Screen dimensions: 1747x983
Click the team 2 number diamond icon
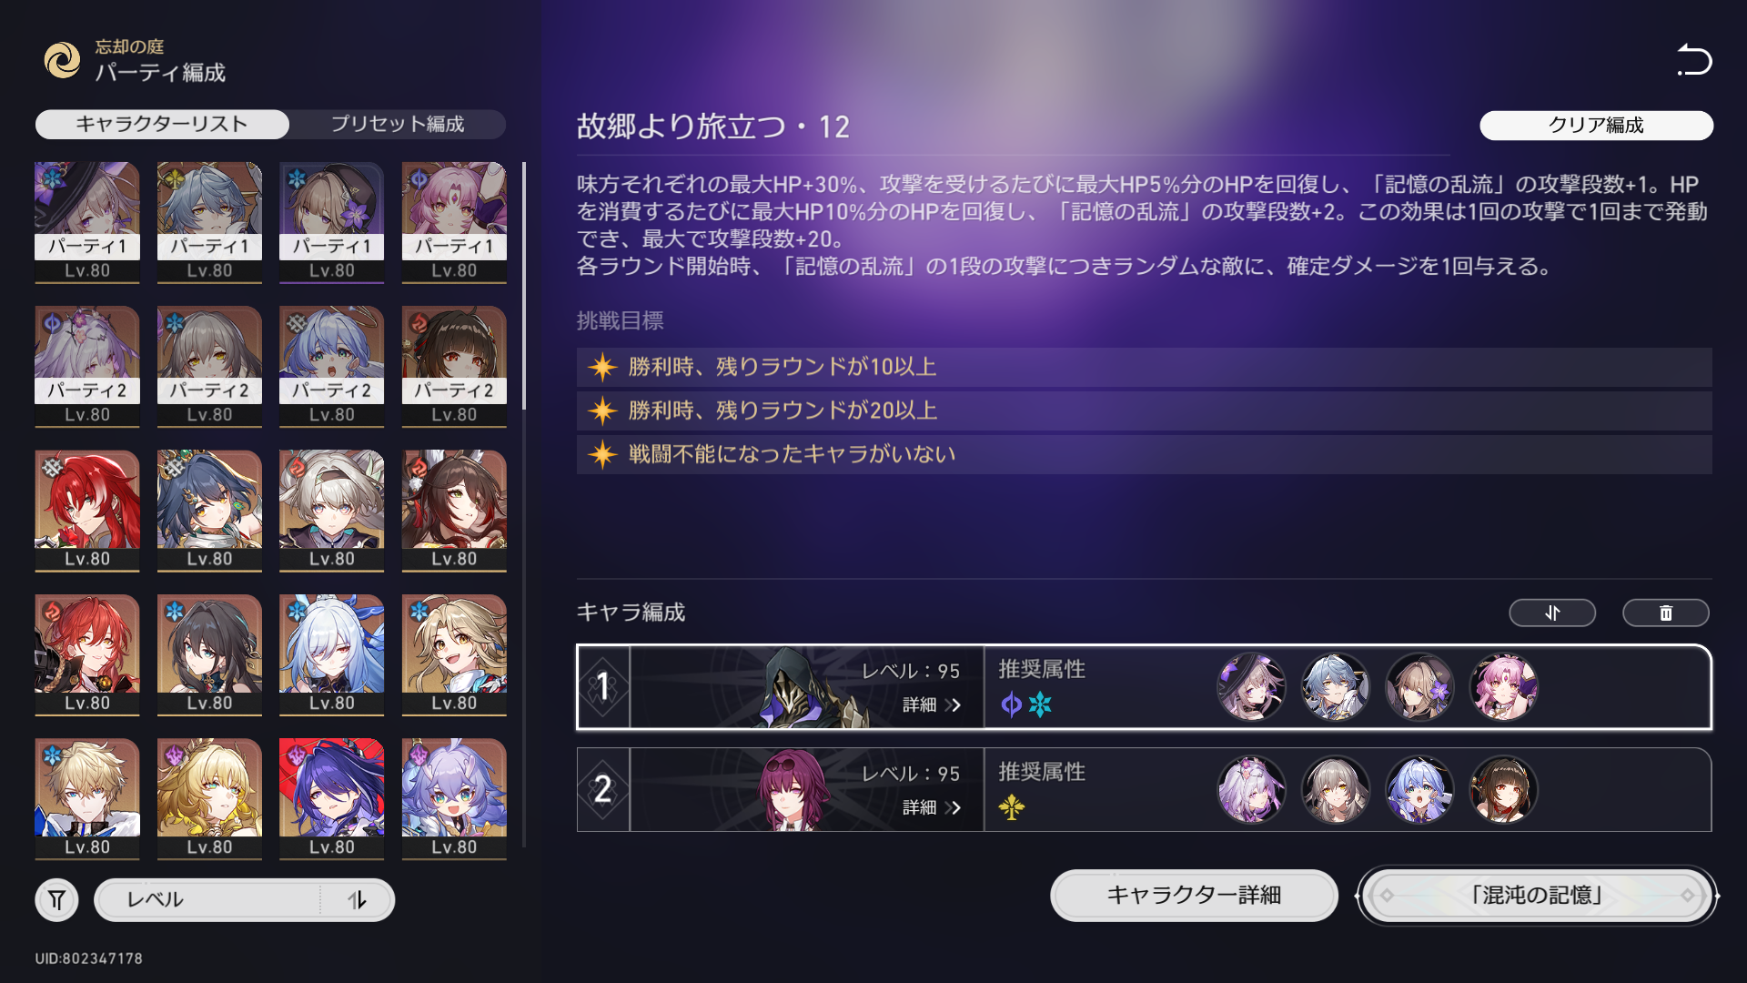click(x=602, y=789)
